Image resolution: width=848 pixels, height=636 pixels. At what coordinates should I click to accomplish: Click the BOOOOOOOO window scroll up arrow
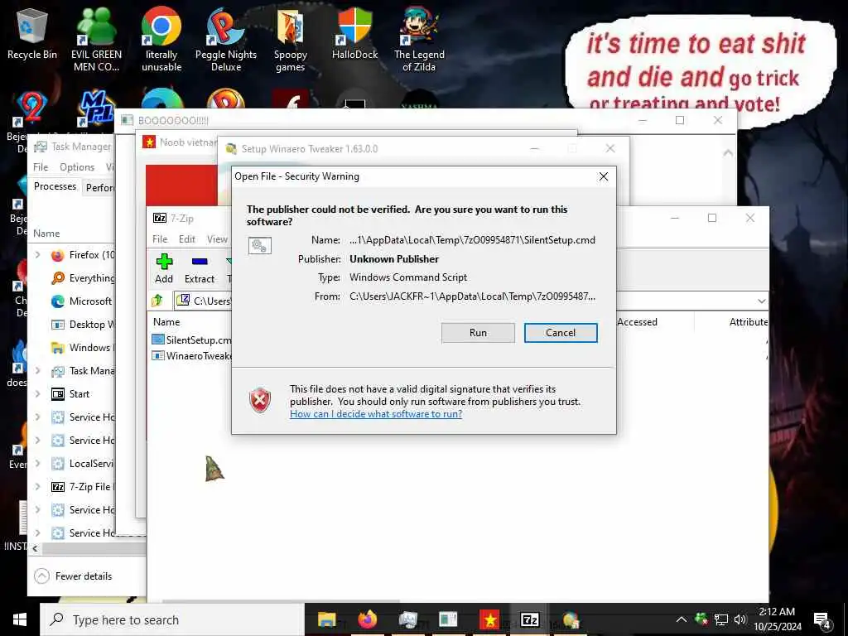(x=728, y=153)
